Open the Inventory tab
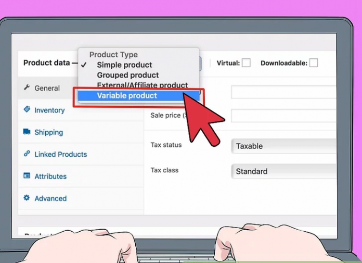This screenshot has width=362, height=263. point(49,110)
